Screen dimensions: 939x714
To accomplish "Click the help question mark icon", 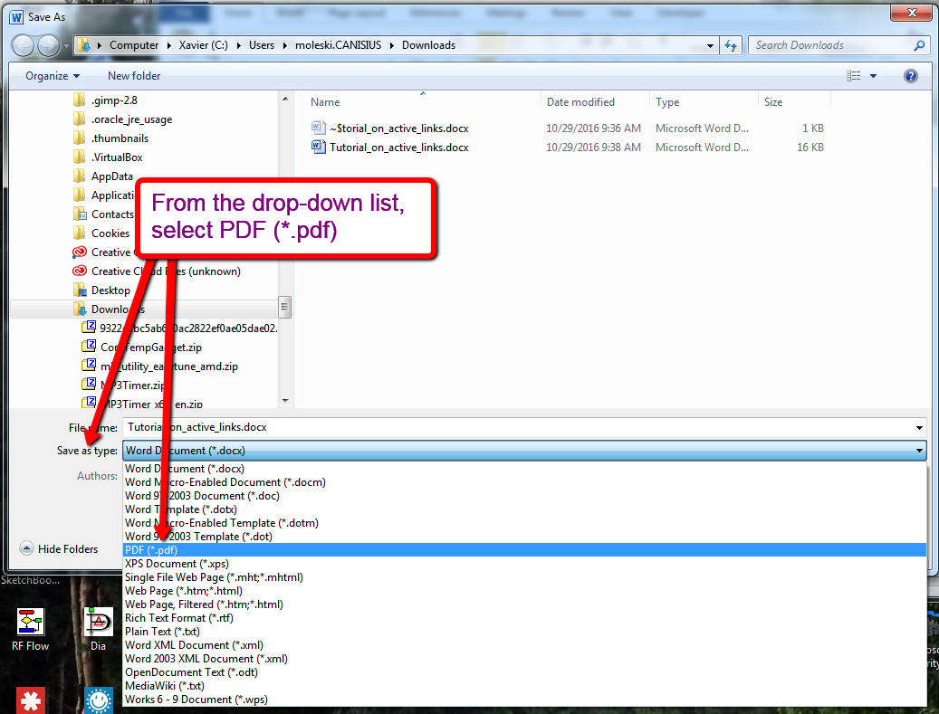I will click(x=911, y=76).
